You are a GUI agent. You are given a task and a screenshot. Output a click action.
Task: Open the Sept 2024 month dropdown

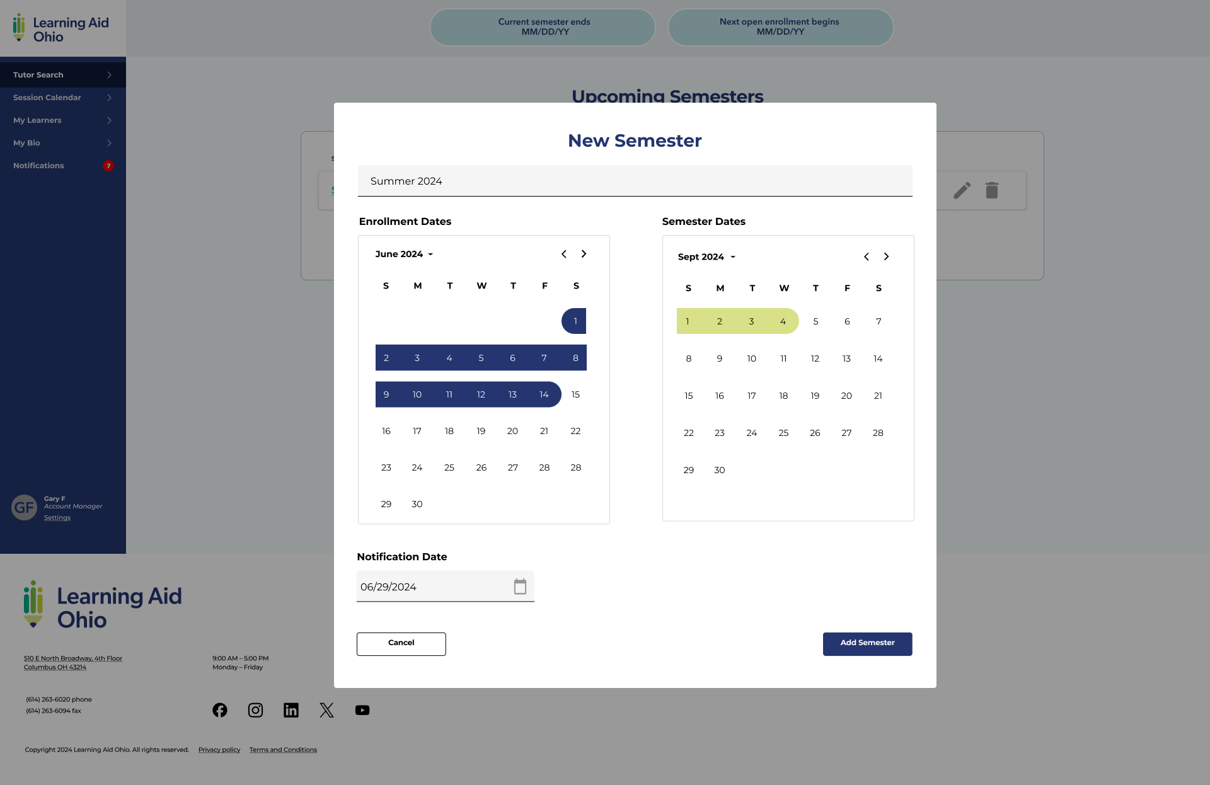pos(706,257)
